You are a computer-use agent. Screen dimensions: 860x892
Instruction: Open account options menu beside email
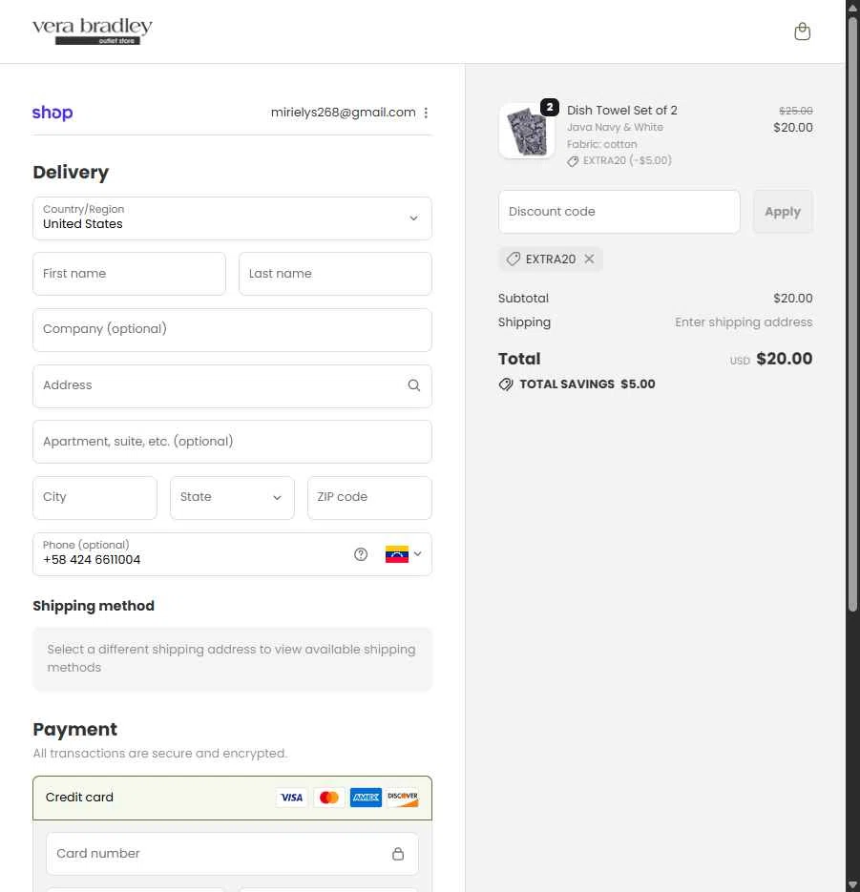(426, 113)
